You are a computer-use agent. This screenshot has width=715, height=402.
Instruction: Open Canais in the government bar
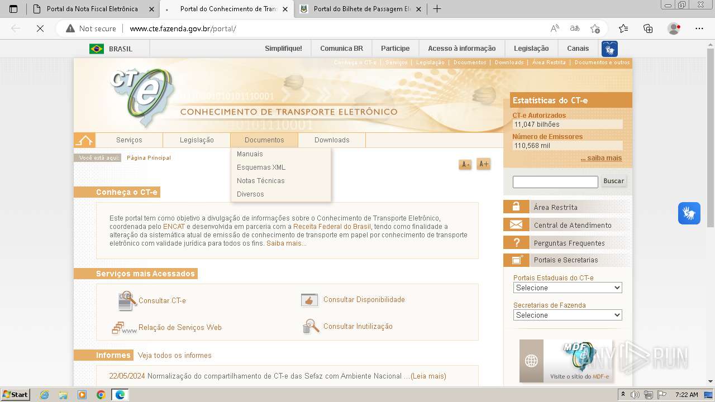(578, 49)
